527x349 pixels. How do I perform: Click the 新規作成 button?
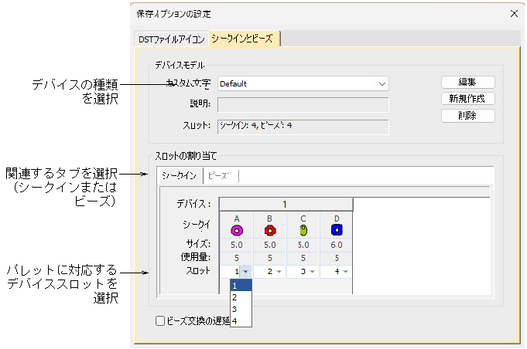(x=467, y=99)
